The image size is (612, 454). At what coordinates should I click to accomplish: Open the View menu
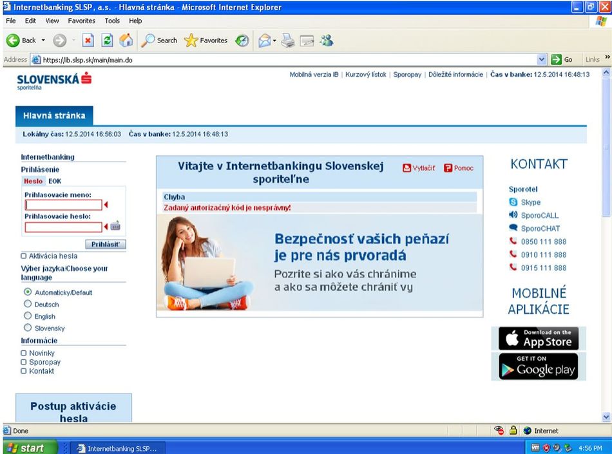tap(52, 21)
